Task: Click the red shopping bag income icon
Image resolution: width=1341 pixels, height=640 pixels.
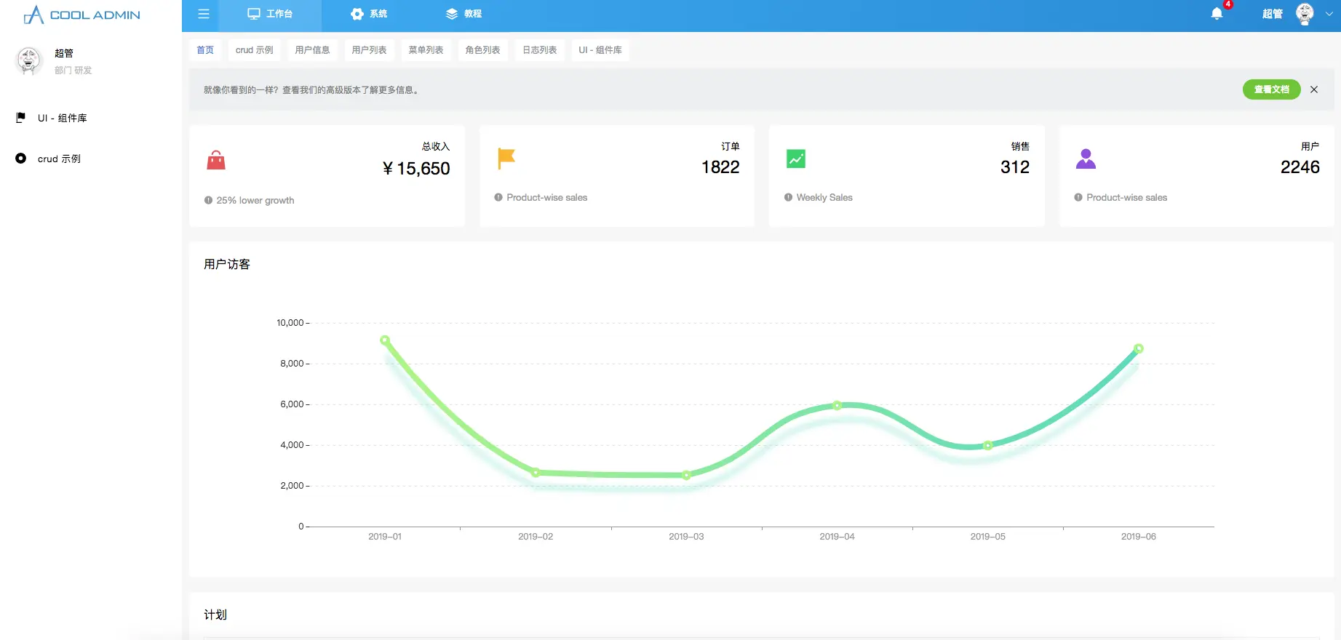Action: [216, 160]
